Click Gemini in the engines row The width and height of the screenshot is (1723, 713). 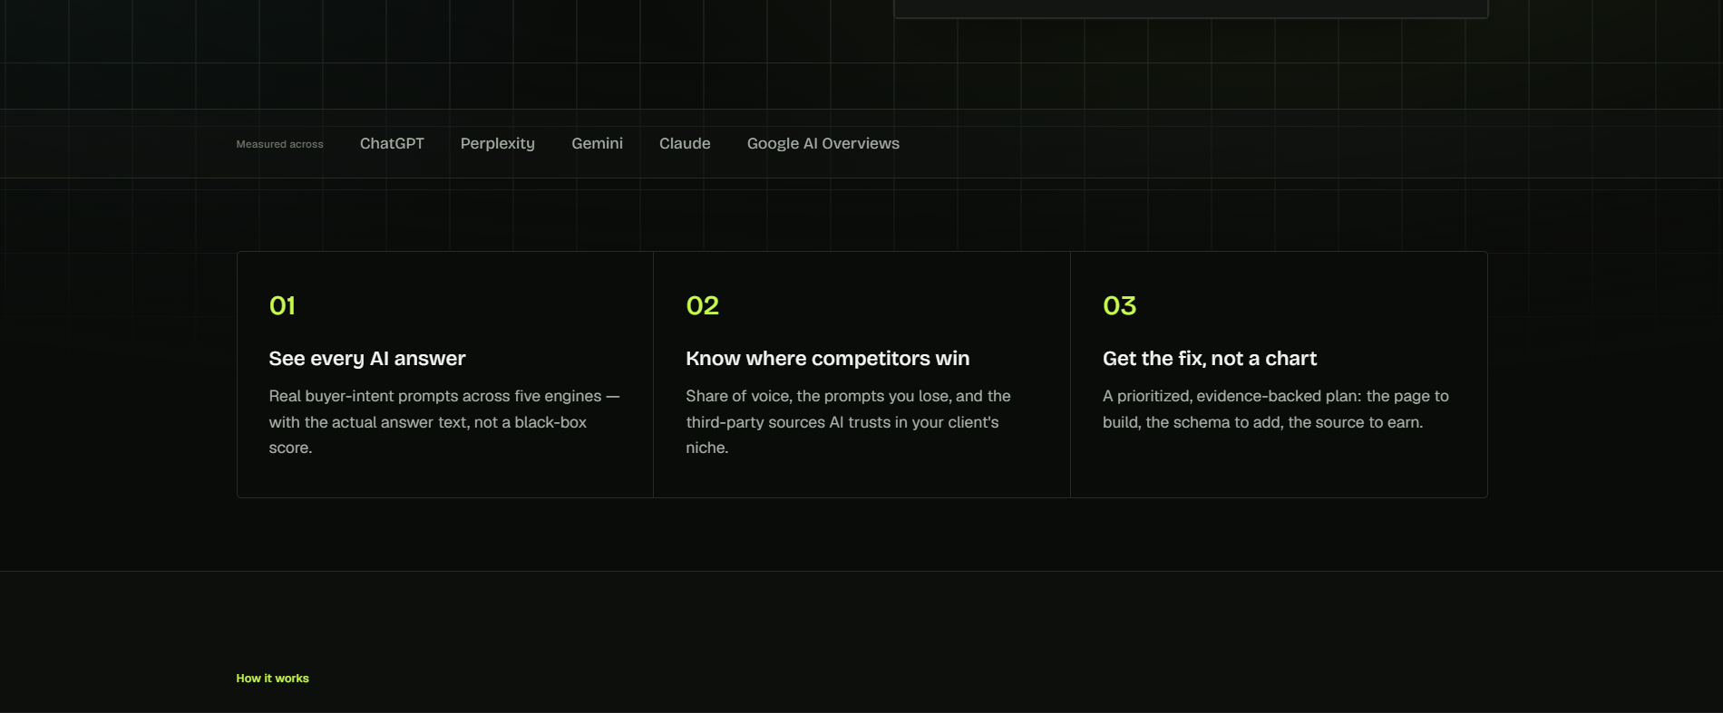(597, 143)
